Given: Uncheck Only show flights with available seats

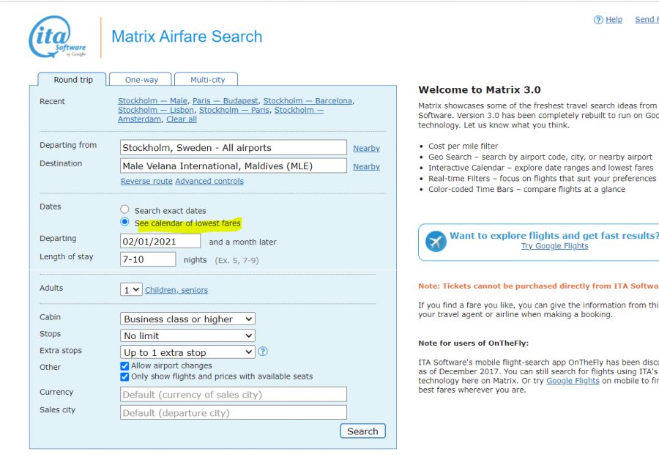Looking at the screenshot, I should pos(124,376).
